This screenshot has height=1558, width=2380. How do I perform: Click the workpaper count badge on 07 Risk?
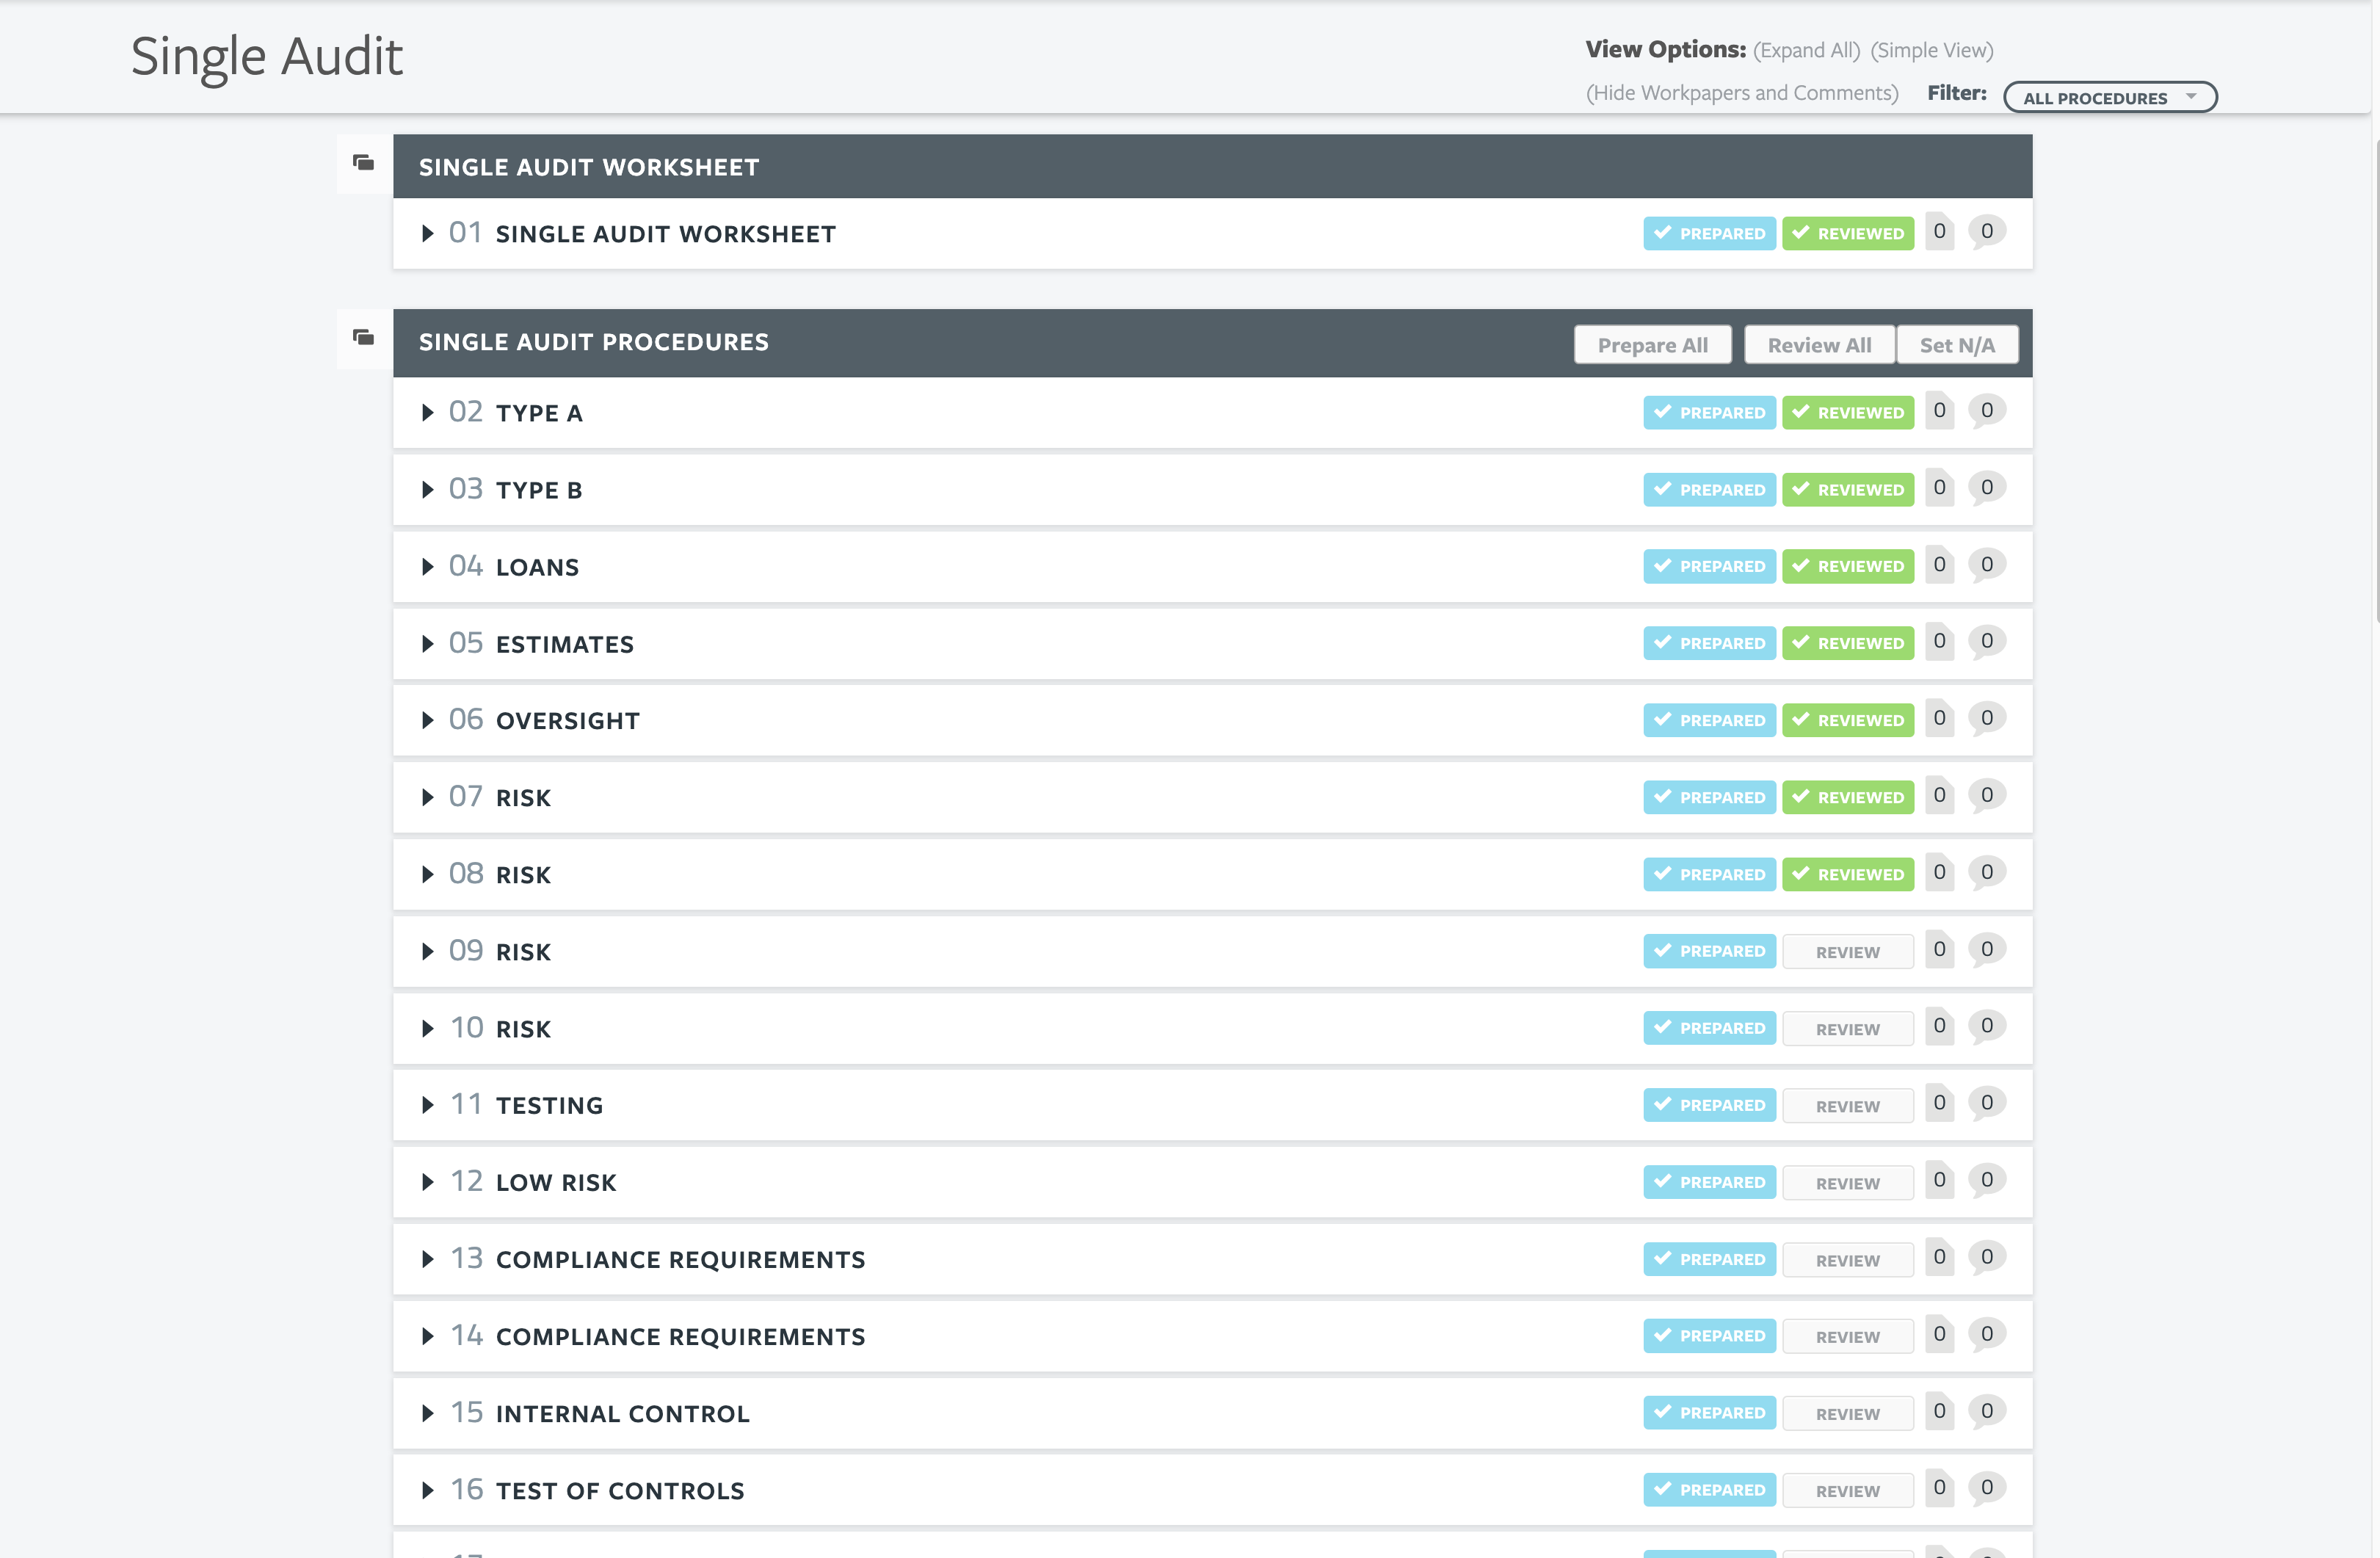(1939, 795)
